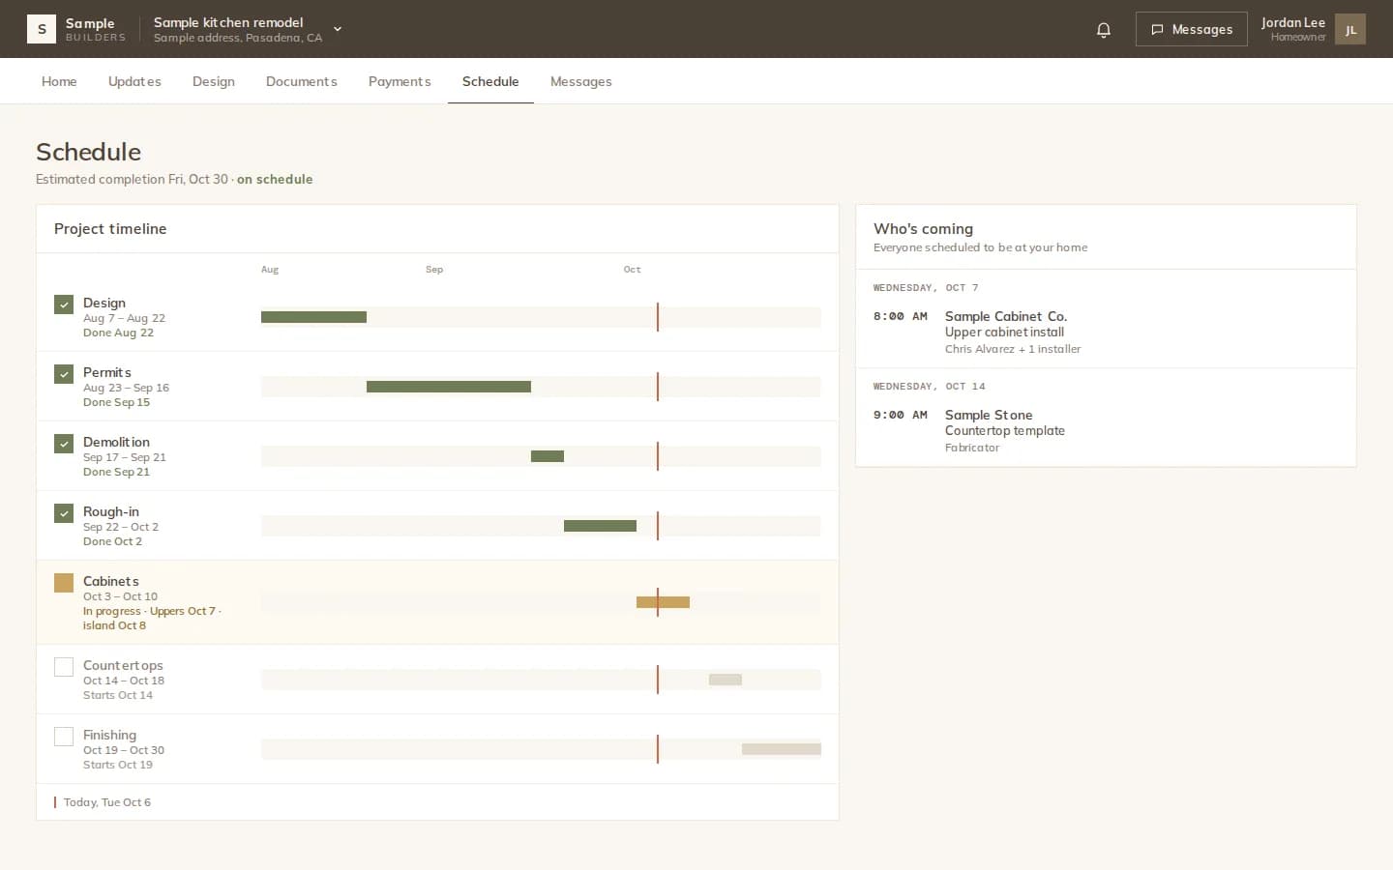This screenshot has width=1393, height=870.
Task: Check the Finishing phase checkbox
Action: coord(64,737)
